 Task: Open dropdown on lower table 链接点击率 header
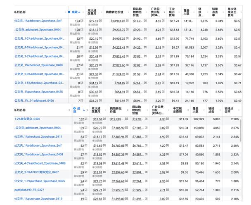(239, 110)
